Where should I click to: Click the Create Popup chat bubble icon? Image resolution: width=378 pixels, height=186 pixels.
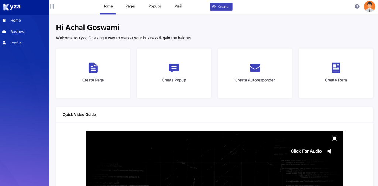[x=174, y=68]
